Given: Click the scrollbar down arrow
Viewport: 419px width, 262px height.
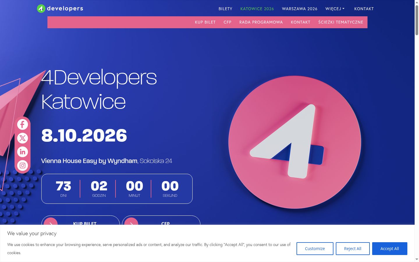Looking at the screenshot, I should click(417, 259).
